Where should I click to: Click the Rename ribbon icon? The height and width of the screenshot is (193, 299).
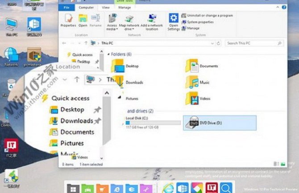tap(96, 20)
